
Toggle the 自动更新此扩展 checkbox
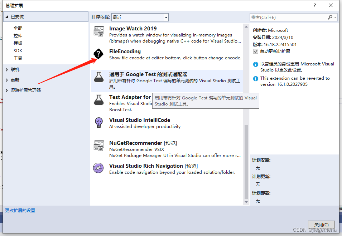pos(255,51)
